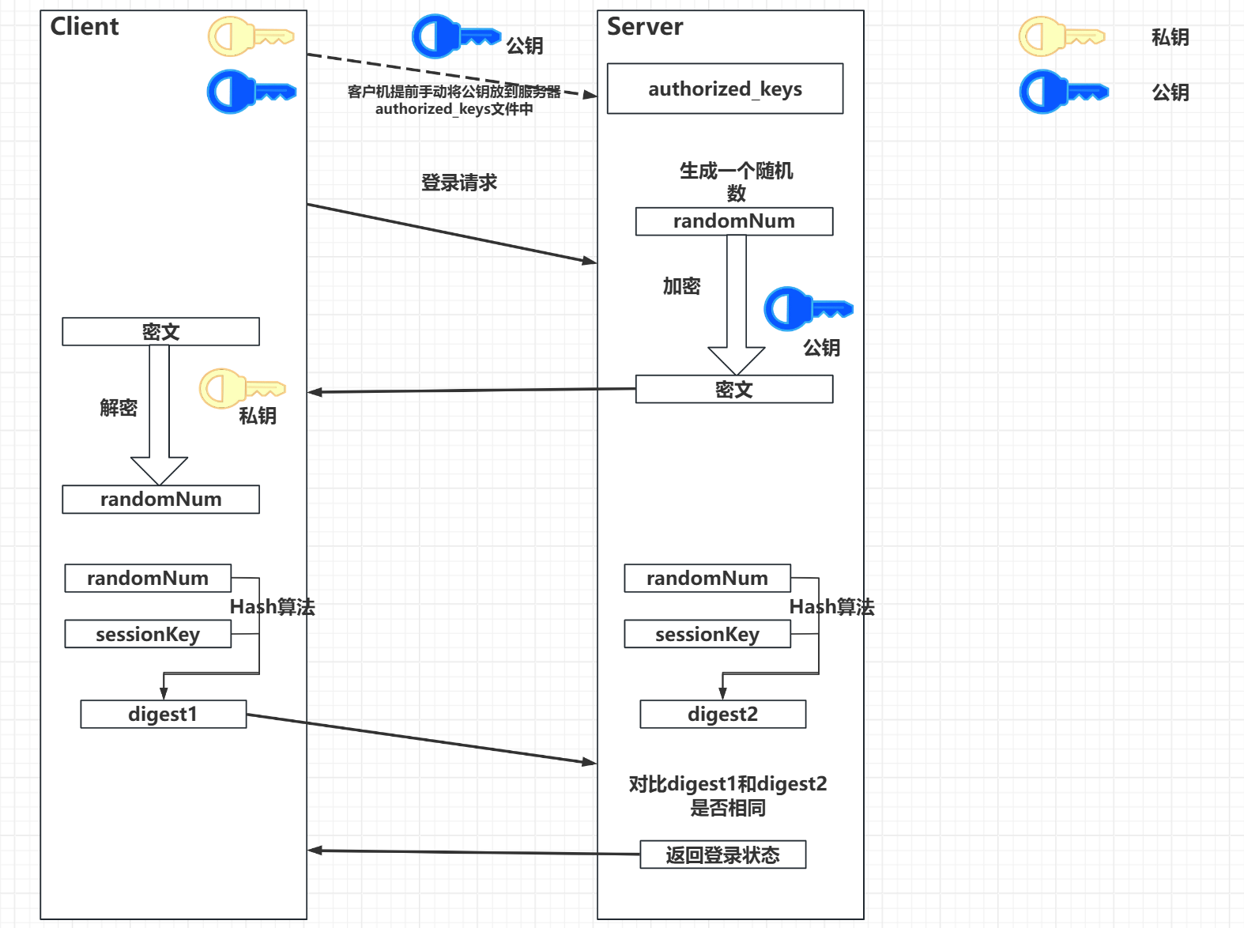Select the 公钥 label above the dashed arrow
This screenshot has height=928, width=1244.
[525, 46]
